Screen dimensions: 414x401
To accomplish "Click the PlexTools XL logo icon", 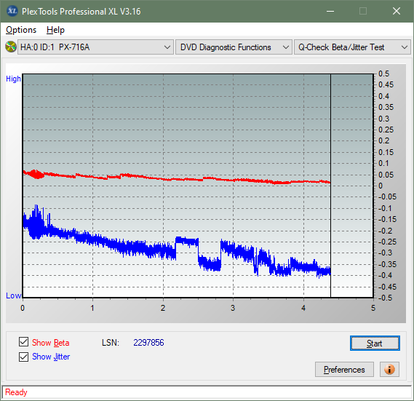I will click(12, 11).
